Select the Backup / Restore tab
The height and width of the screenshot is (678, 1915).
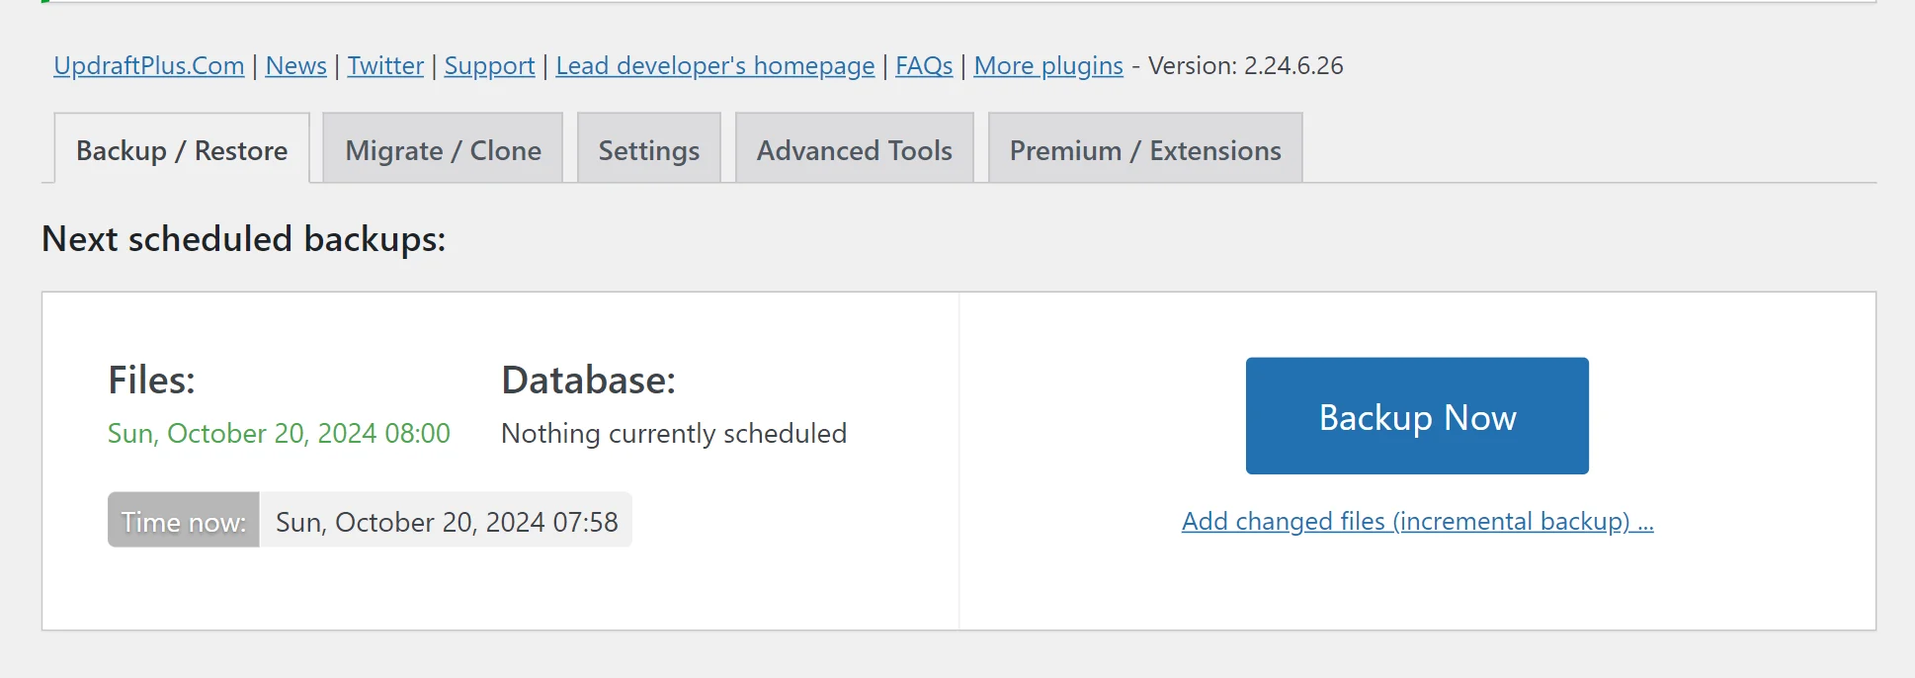click(x=182, y=149)
